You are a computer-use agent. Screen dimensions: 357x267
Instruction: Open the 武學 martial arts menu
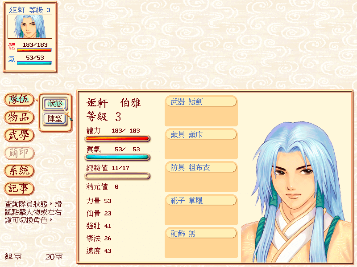tap(19, 135)
